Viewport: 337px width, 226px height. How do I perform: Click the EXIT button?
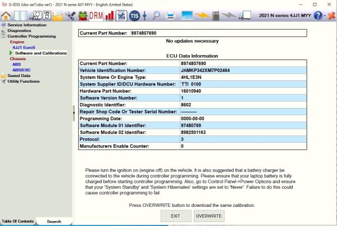click(x=176, y=216)
